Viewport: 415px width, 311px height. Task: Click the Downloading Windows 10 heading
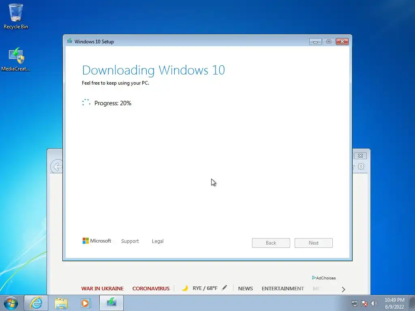click(x=154, y=70)
